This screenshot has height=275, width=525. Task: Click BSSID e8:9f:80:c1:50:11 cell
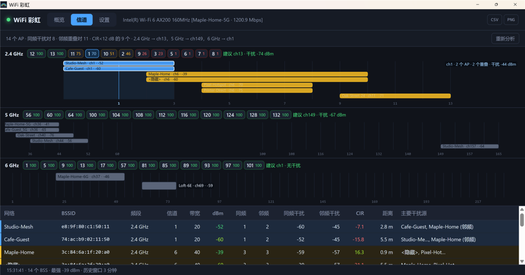(86, 226)
